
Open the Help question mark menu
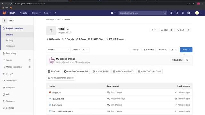pos(190,13)
